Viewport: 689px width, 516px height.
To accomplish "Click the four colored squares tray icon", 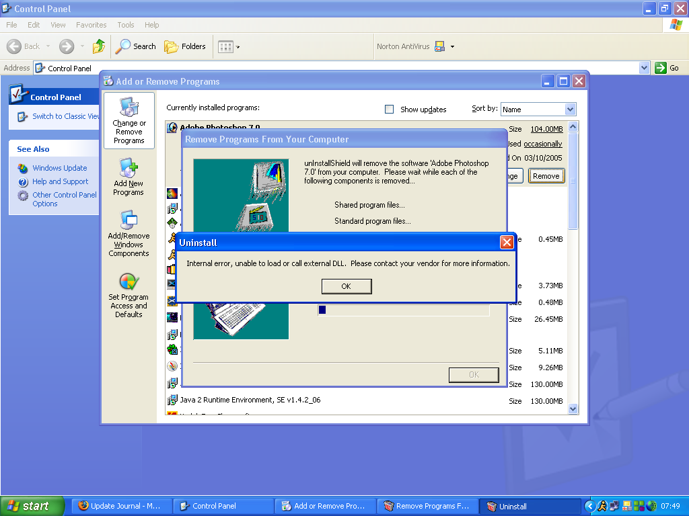I will tap(639, 507).
